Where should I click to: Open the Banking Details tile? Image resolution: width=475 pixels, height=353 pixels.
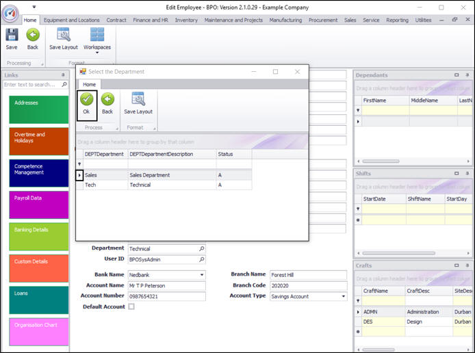click(39, 237)
